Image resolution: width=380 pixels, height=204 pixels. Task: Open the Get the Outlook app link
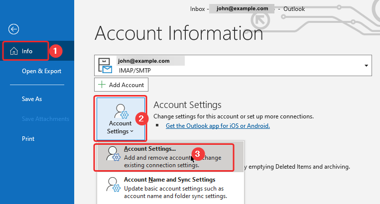(x=218, y=126)
